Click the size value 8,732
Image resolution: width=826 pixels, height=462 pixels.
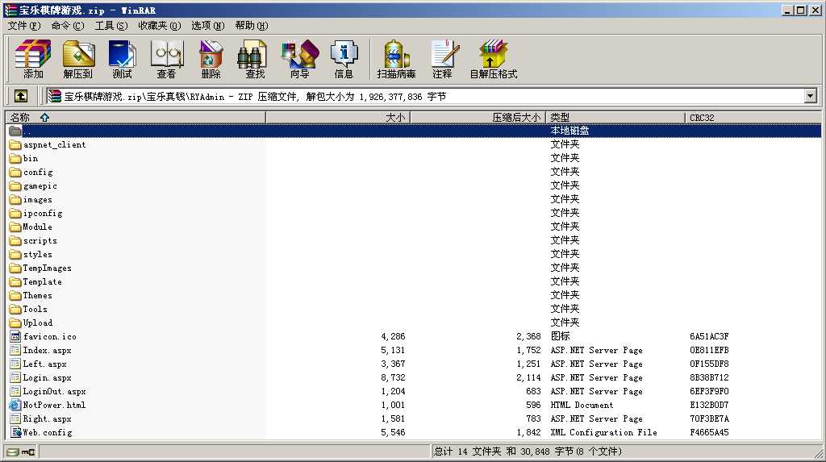[393, 377]
